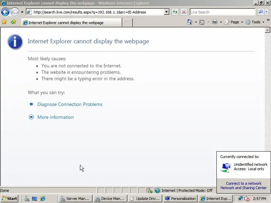Click the 'Unidentified network' entry in popup
271x203 pixels.
(250, 164)
